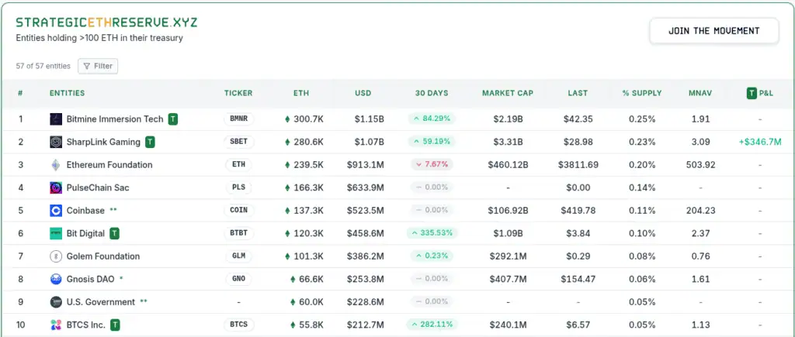This screenshot has height=337, width=795.
Task: Sort by the ETH column header
Action: (x=301, y=93)
